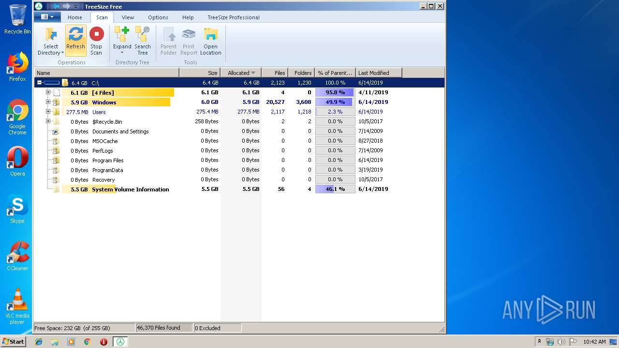619x348 pixels.
Task: Open Internet Explorer from the taskbar
Action: point(39,342)
